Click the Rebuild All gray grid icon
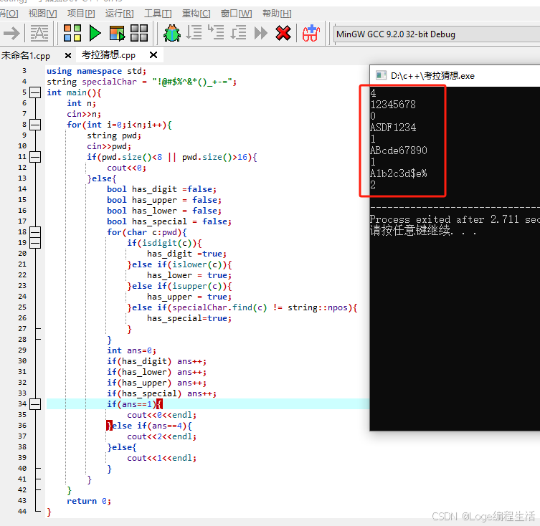 [x=139, y=33]
